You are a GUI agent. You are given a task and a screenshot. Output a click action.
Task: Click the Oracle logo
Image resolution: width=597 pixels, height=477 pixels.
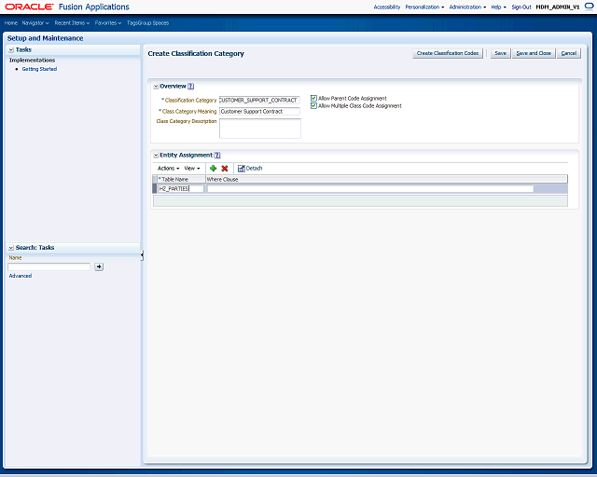tap(29, 7)
